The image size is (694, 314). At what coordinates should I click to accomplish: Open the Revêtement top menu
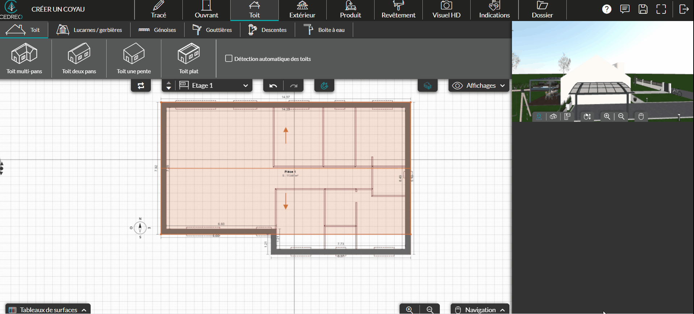(398, 10)
